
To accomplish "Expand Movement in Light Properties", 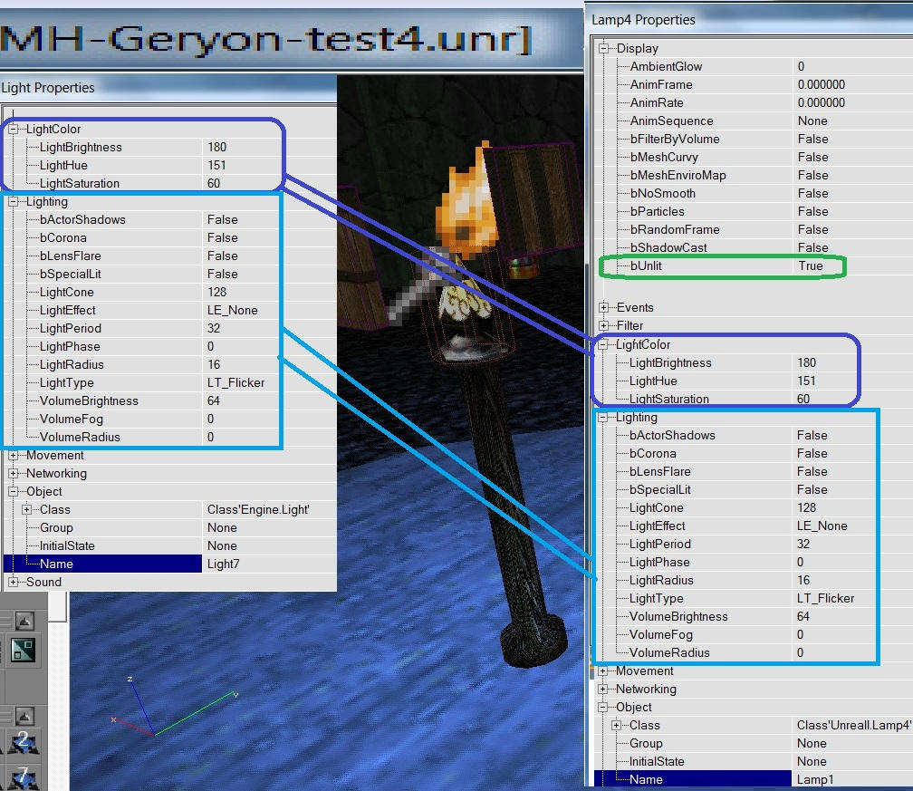I will 13,456.
